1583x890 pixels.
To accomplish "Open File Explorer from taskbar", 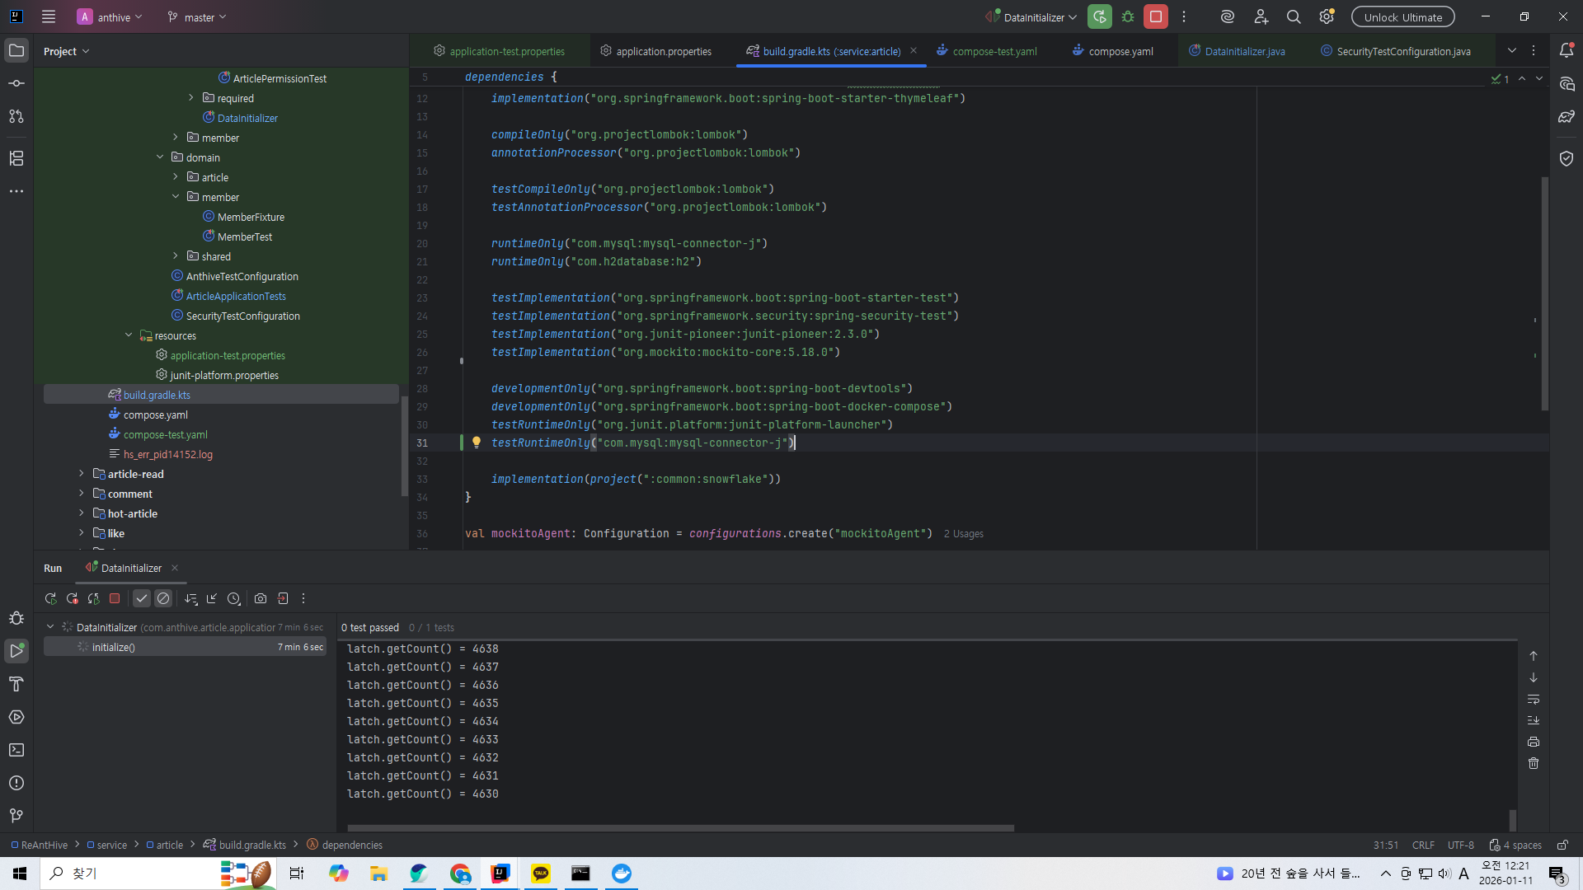I will coord(378,874).
